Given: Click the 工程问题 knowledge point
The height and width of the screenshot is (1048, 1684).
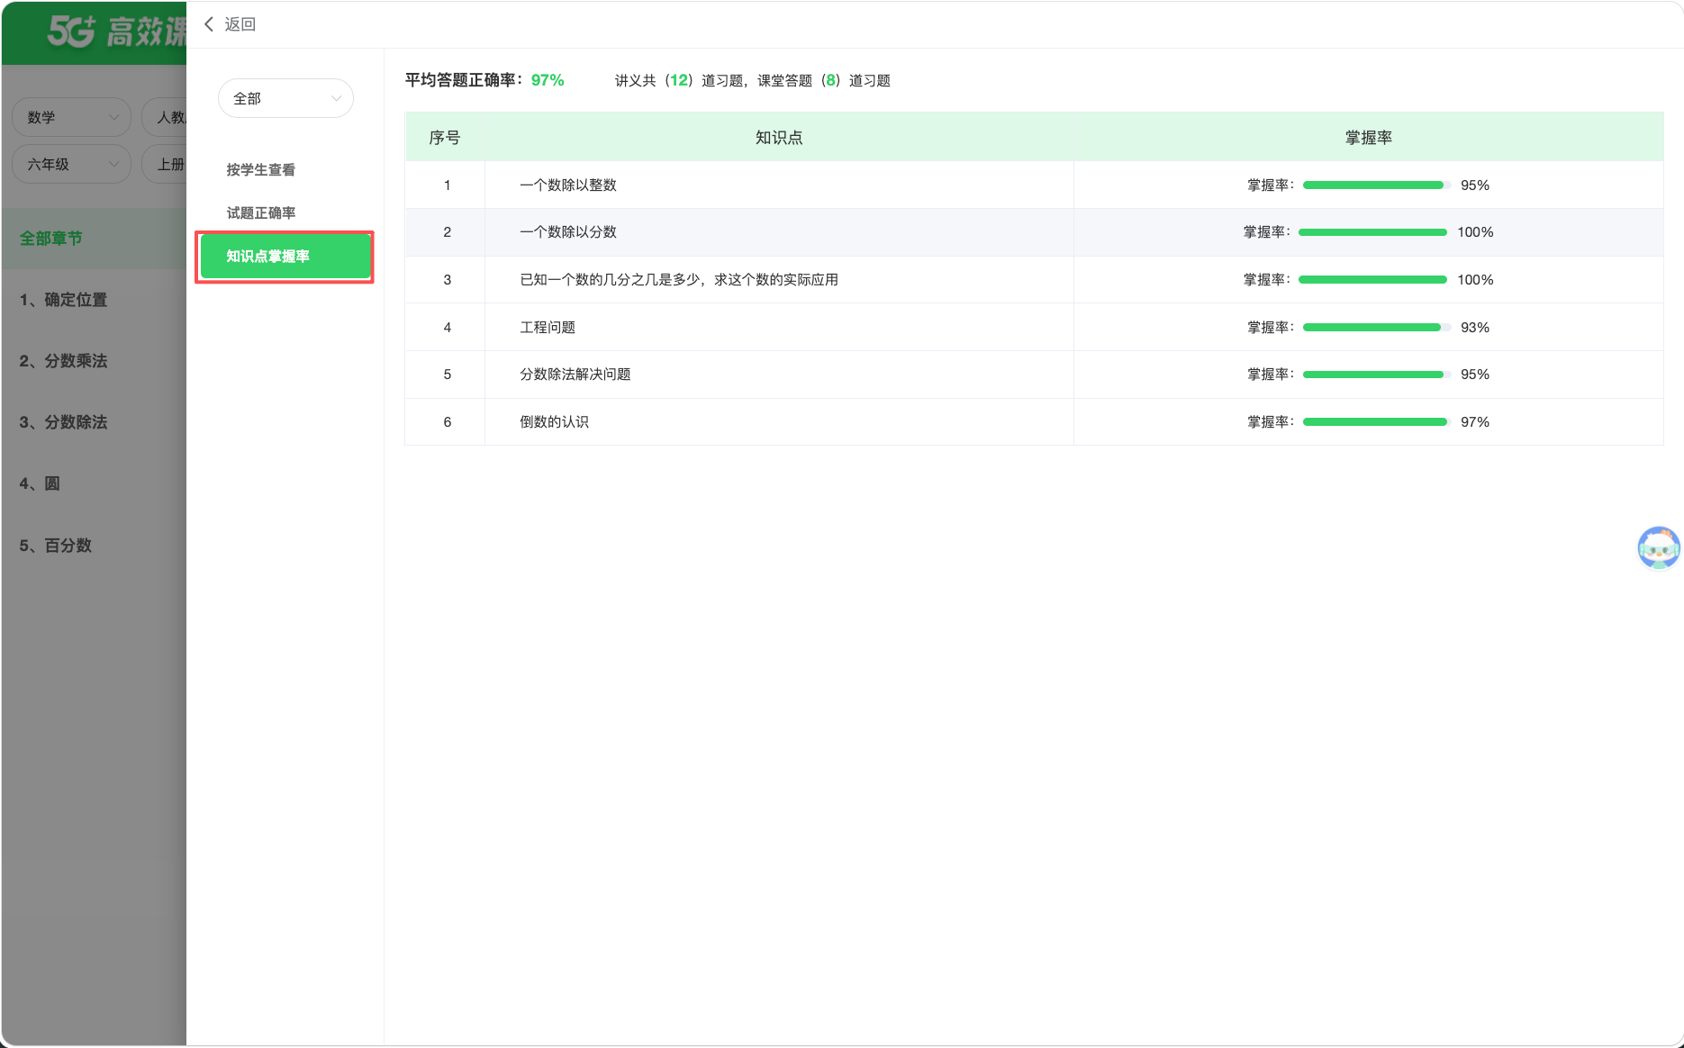Looking at the screenshot, I should click(x=548, y=327).
